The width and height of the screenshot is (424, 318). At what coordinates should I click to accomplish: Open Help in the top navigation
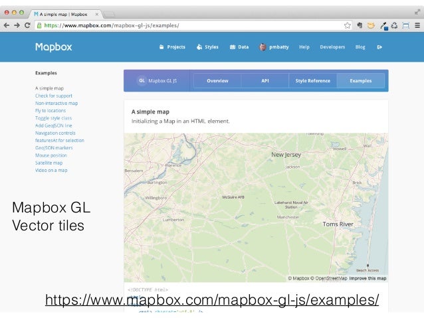pyautogui.click(x=304, y=47)
